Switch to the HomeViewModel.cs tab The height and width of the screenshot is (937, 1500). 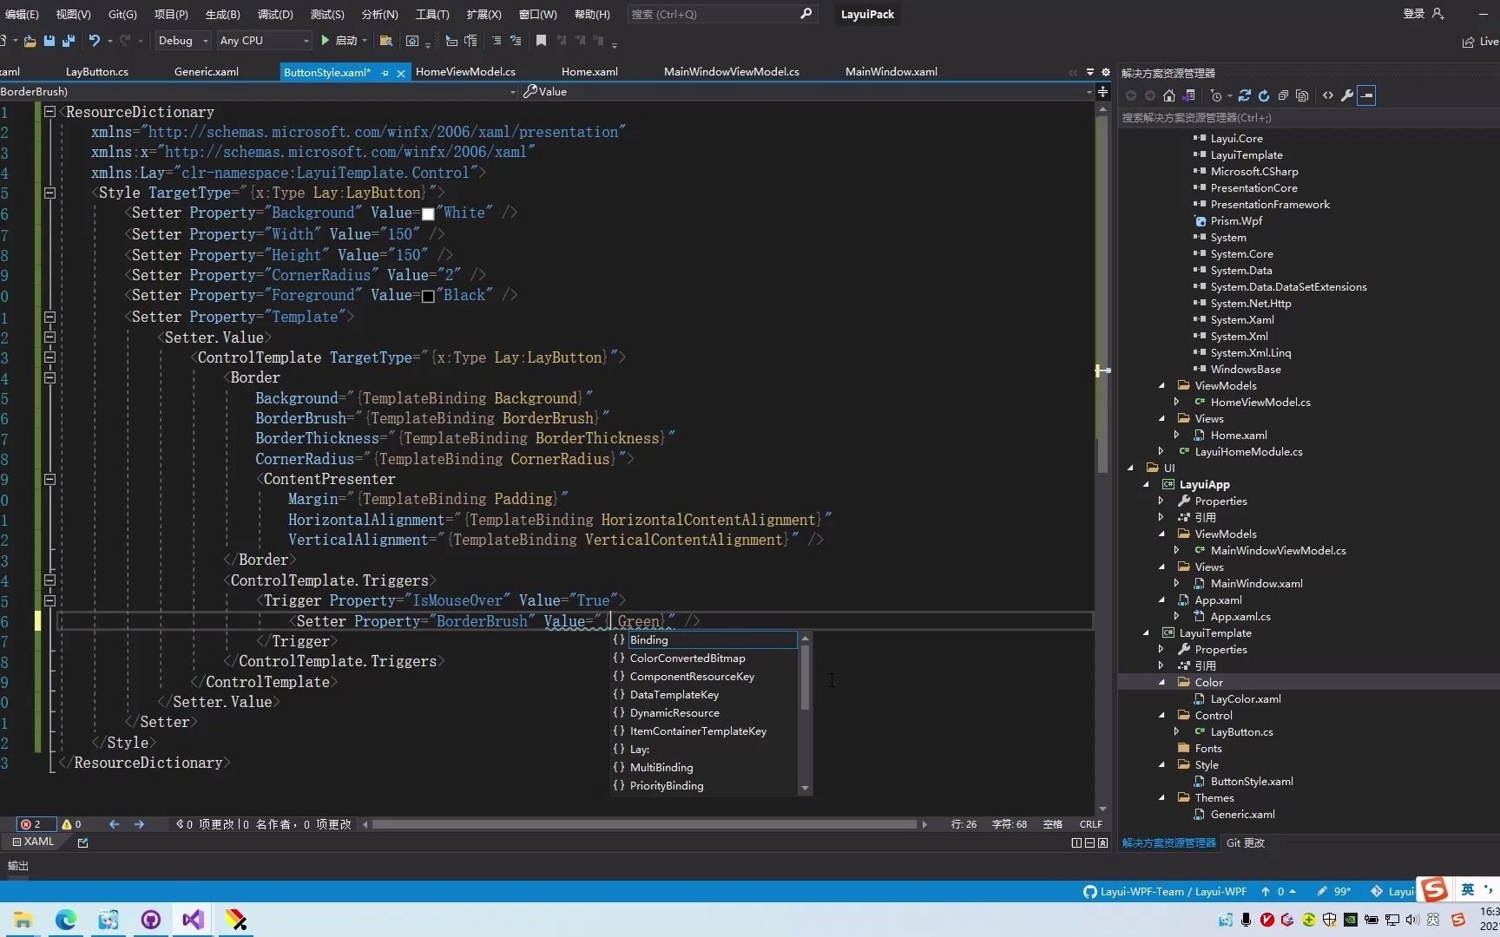tap(465, 72)
